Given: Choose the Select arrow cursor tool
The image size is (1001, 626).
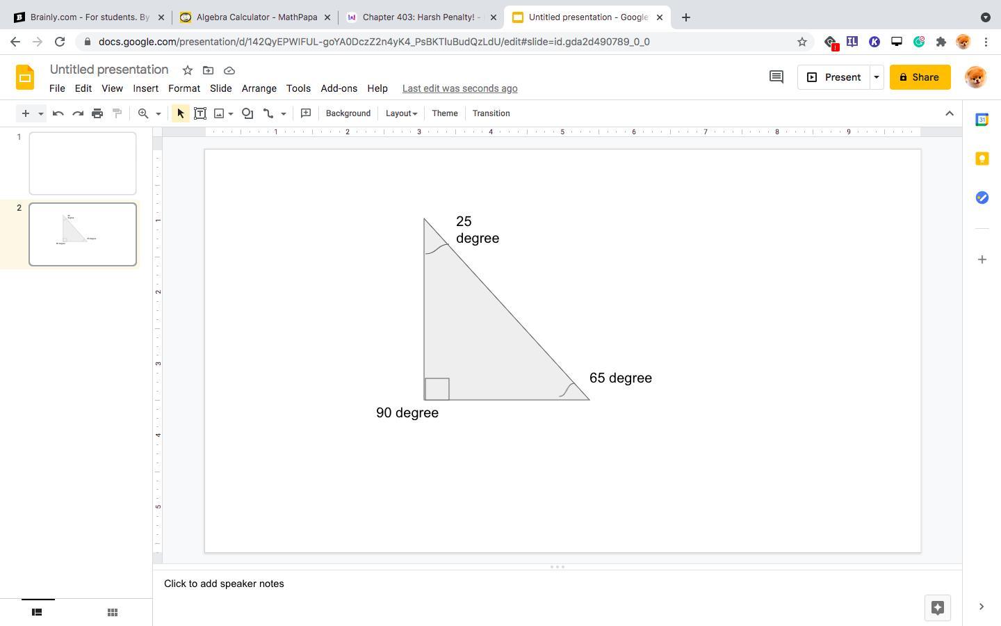Looking at the screenshot, I should (181, 113).
